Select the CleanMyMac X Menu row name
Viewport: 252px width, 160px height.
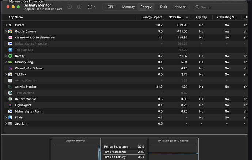pos(29,68)
